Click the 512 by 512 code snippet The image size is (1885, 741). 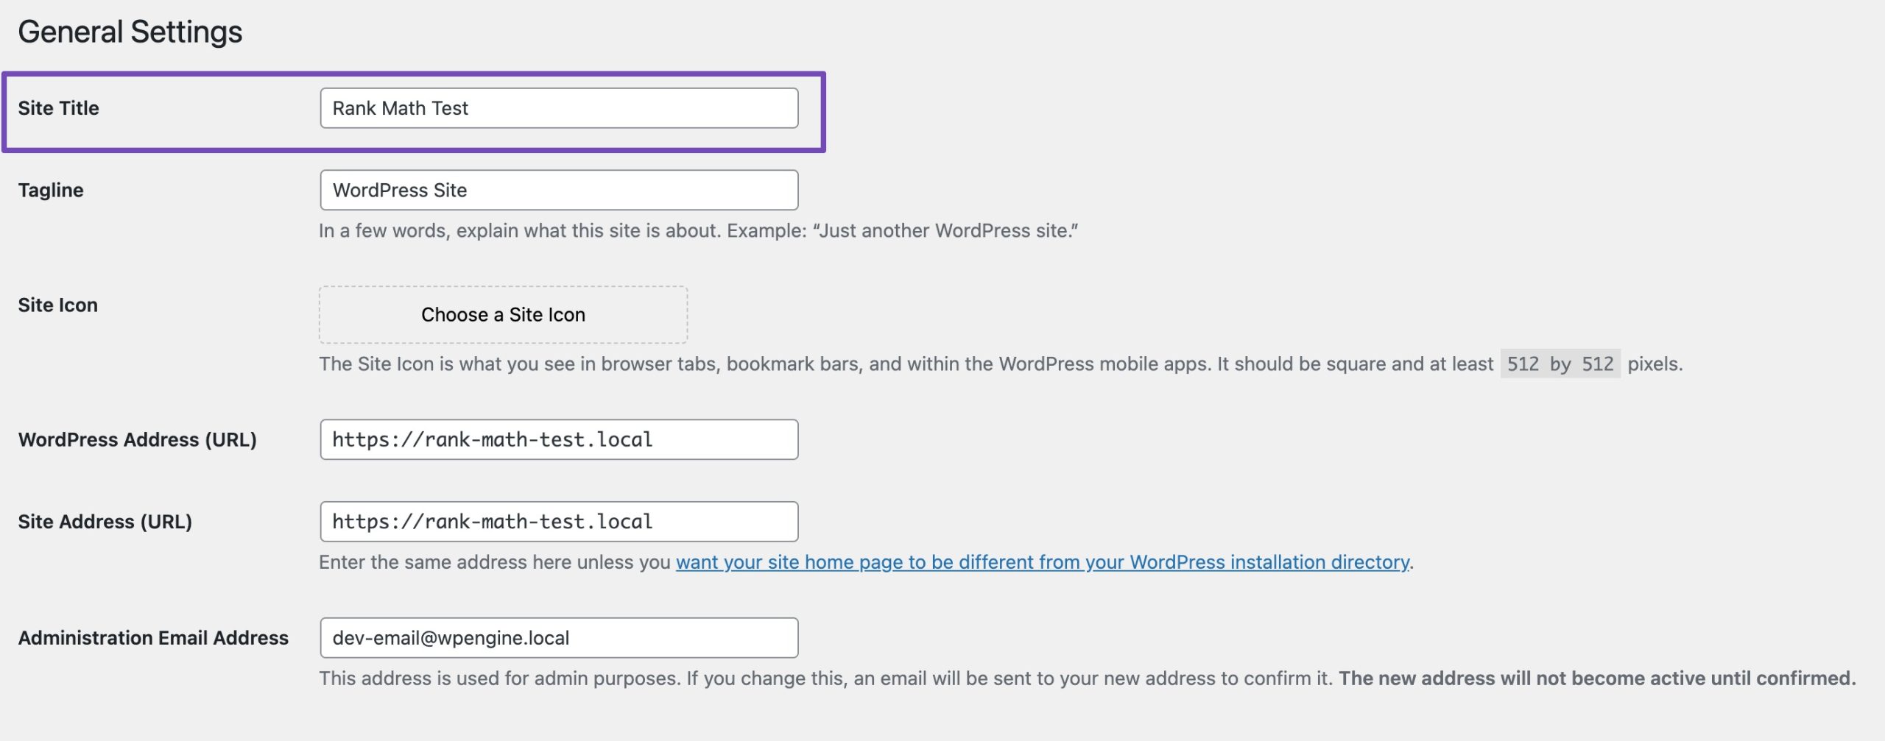(1560, 364)
